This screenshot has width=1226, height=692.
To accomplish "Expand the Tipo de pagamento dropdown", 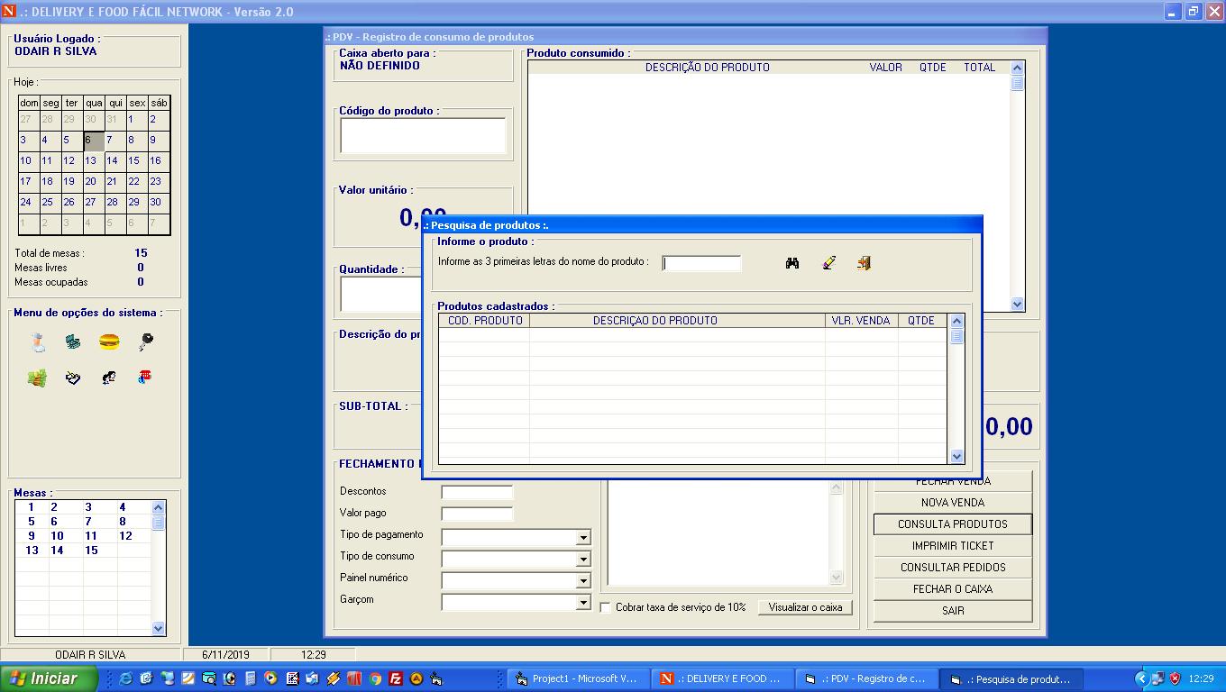I will coord(582,538).
